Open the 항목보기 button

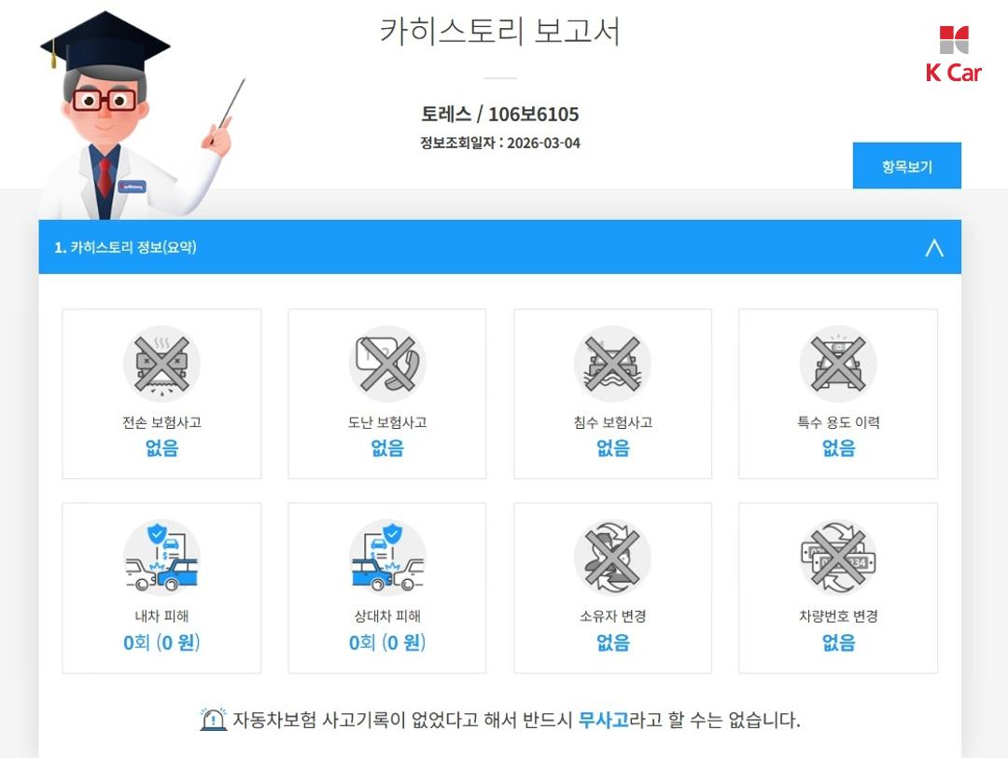point(907,166)
